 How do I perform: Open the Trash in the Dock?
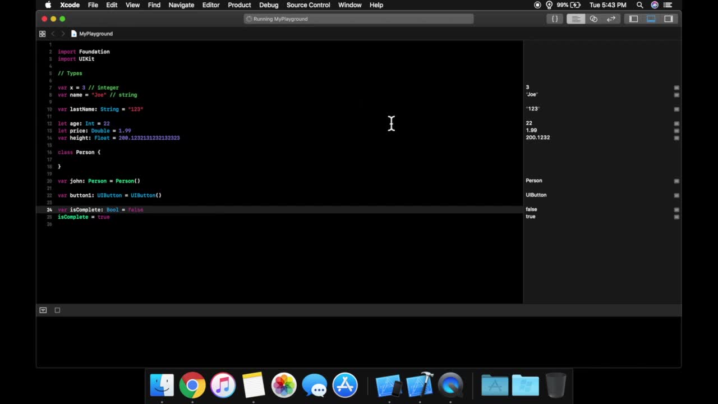click(x=555, y=385)
